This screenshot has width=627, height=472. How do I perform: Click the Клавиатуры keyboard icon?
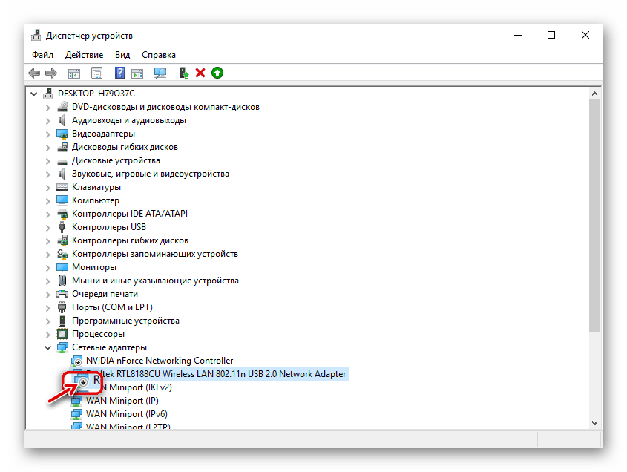pyautogui.click(x=62, y=187)
